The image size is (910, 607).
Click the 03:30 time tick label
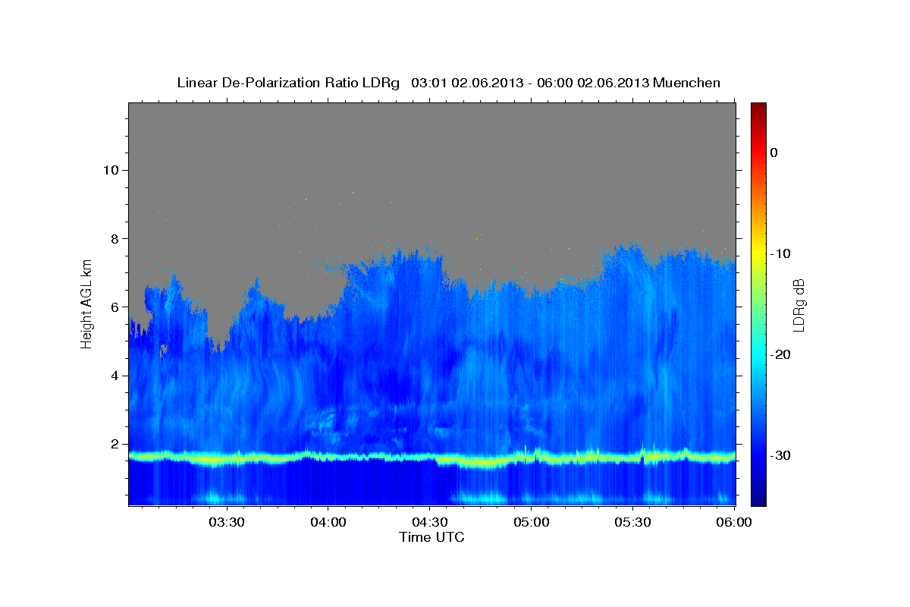226,522
